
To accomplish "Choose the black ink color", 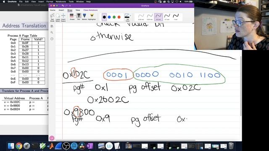I will point(104,17).
